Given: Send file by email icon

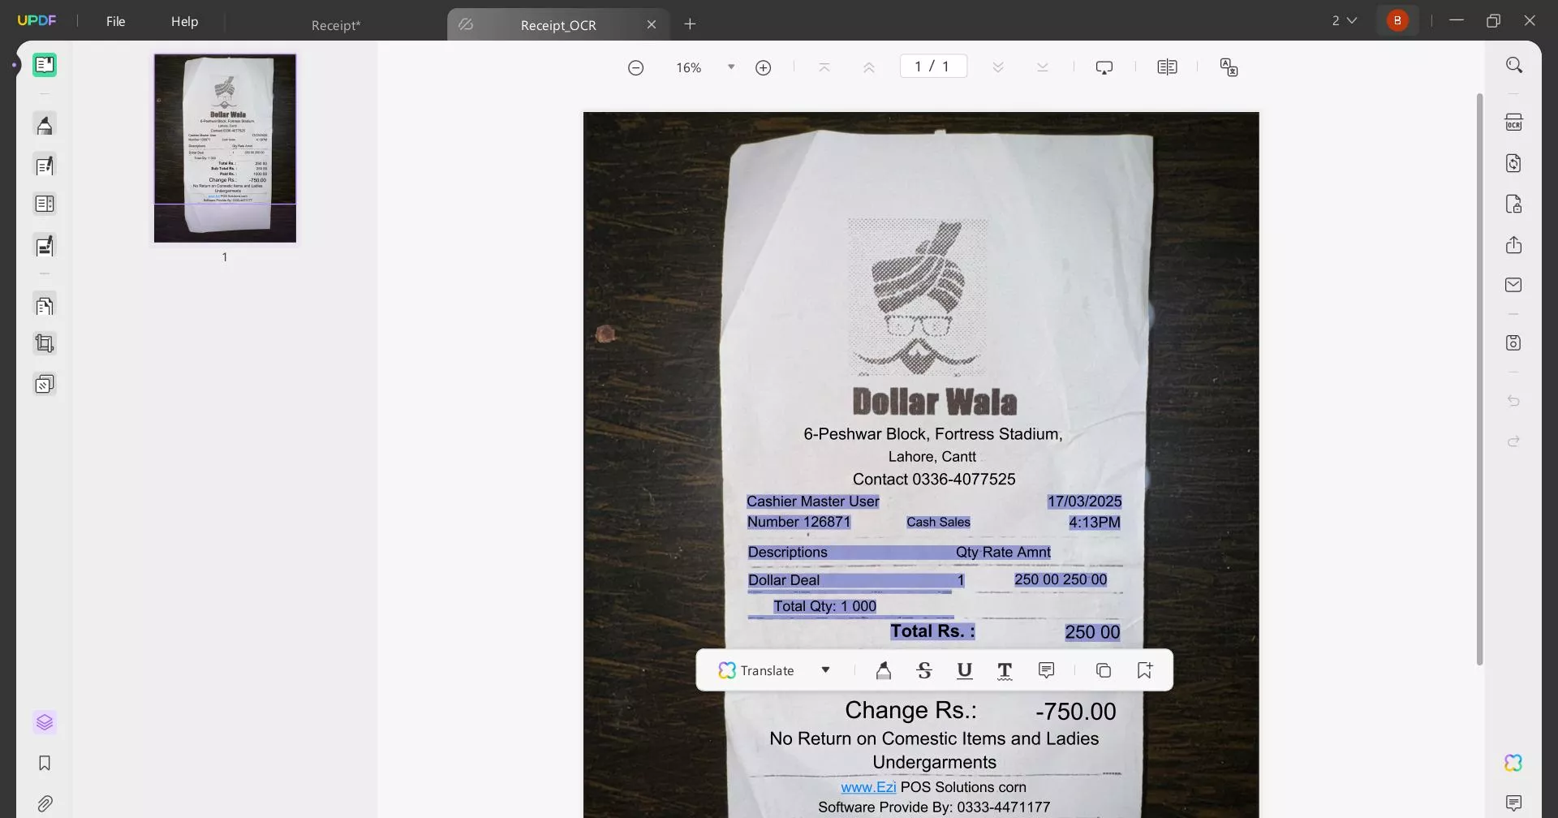Looking at the screenshot, I should 1514,285.
